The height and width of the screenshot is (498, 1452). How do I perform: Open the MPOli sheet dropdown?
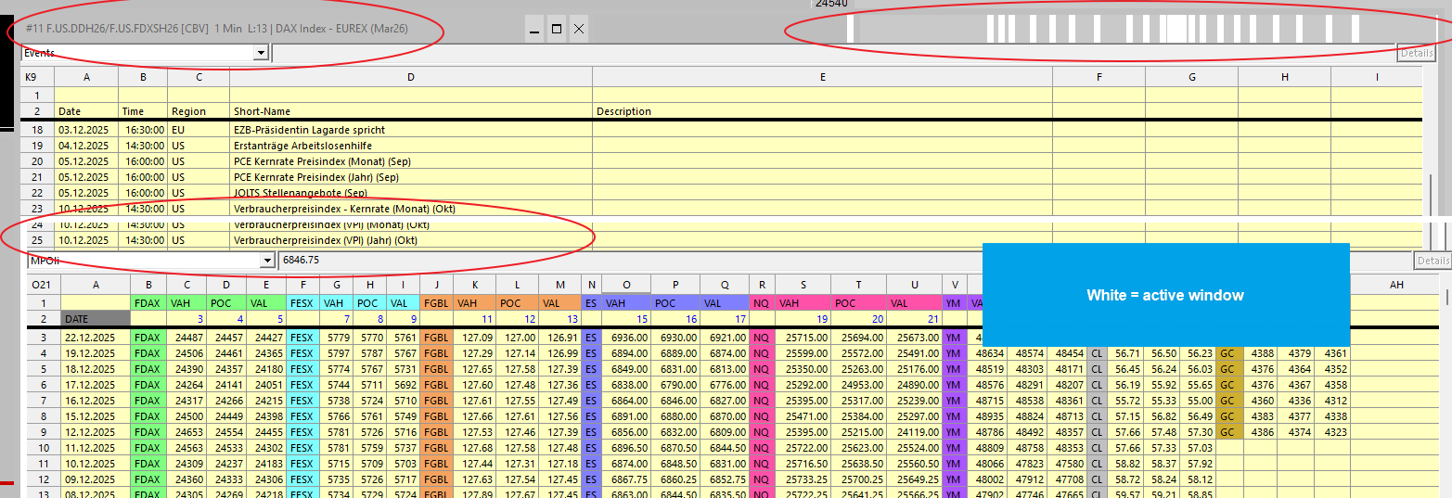point(268,262)
